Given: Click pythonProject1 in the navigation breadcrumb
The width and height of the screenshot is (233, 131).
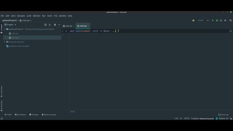Looking at the screenshot, I should pyautogui.click(x=9, y=20).
